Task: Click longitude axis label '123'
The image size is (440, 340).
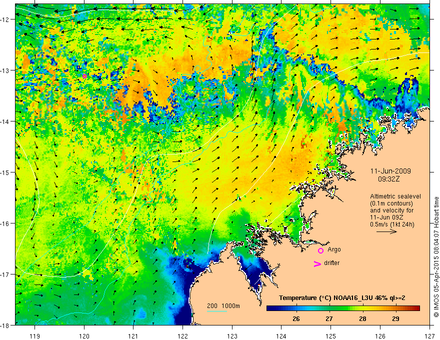Action: point(232,336)
